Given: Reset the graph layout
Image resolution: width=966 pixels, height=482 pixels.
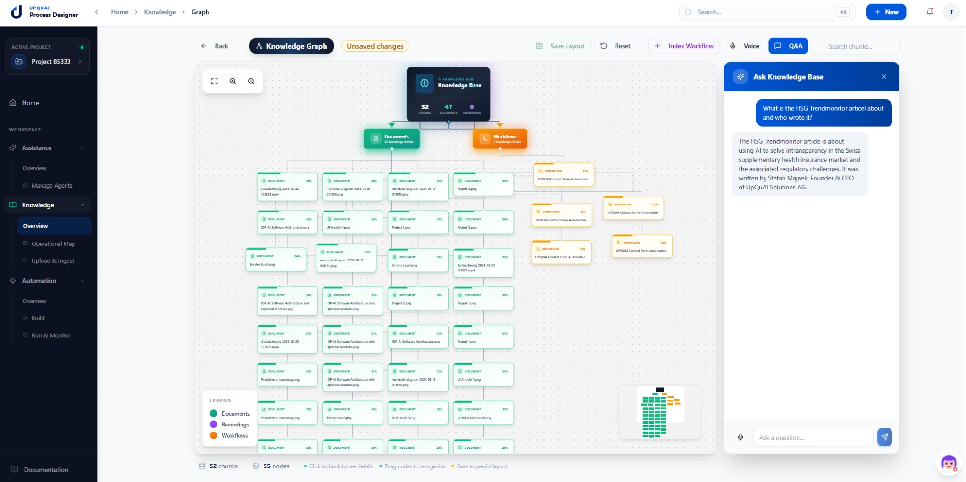Looking at the screenshot, I should pos(615,46).
